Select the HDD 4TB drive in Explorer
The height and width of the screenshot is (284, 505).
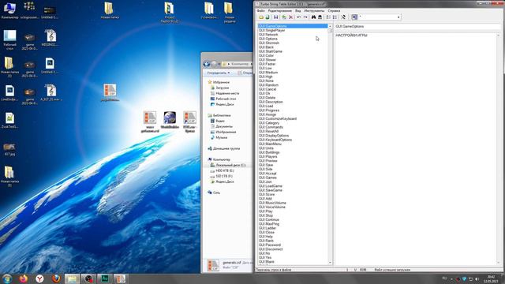click(x=224, y=170)
